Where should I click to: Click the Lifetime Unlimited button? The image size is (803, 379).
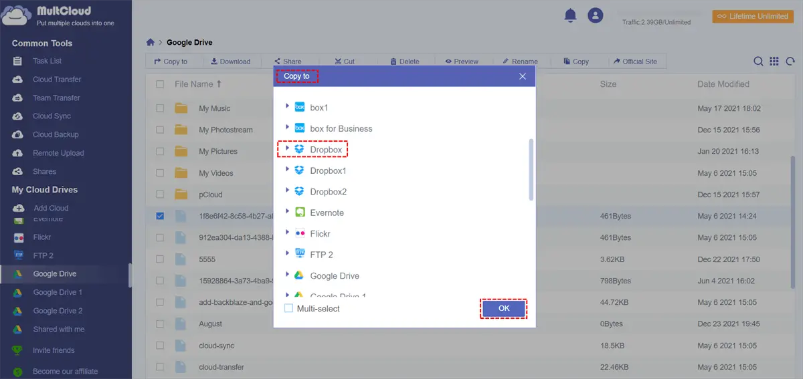tap(753, 16)
